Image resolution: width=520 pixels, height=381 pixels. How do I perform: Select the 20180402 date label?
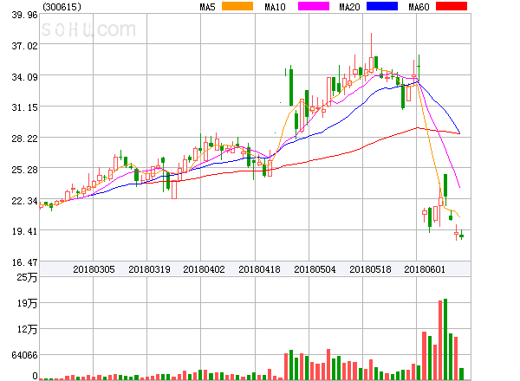click(204, 269)
